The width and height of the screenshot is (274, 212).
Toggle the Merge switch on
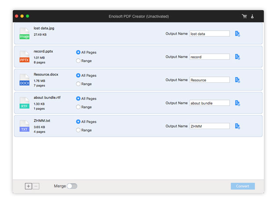72,186
